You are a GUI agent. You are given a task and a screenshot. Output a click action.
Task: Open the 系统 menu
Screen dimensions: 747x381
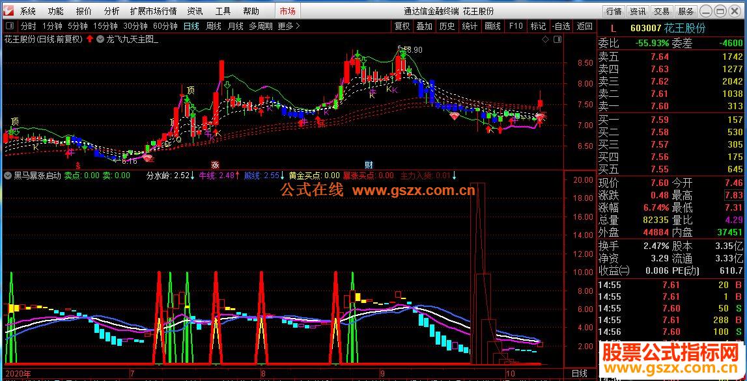click(27, 12)
